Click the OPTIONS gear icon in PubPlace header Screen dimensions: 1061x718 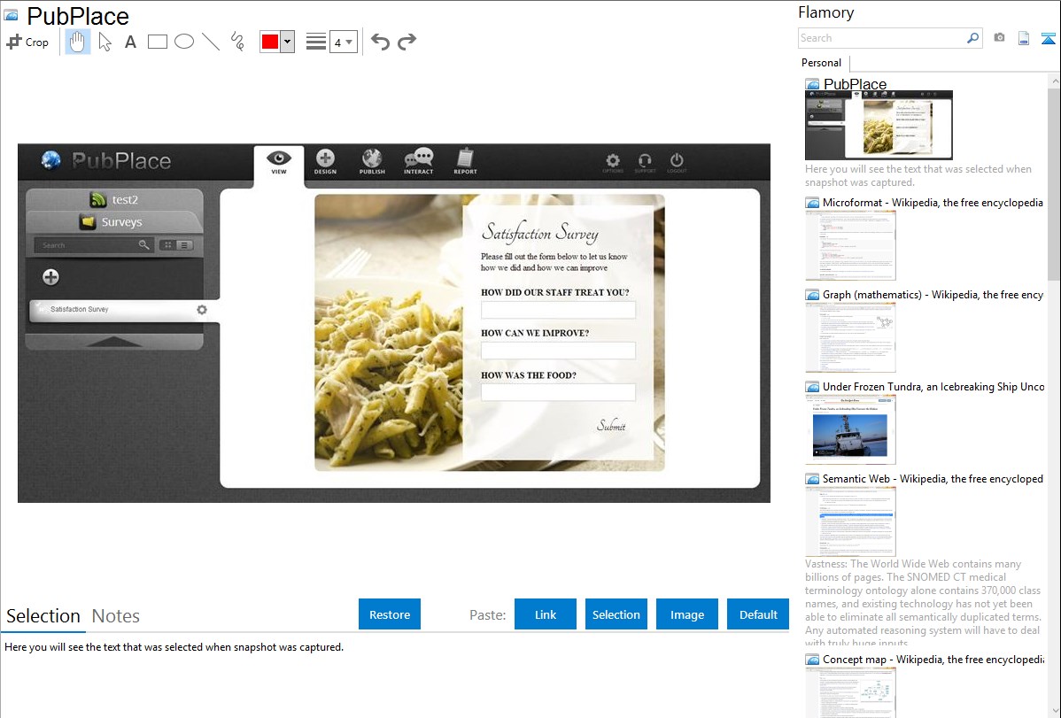coord(613,162)
